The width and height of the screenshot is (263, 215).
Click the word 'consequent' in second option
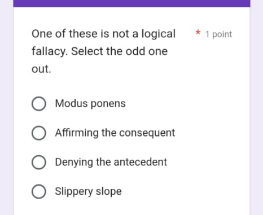[x=147, y=133]
